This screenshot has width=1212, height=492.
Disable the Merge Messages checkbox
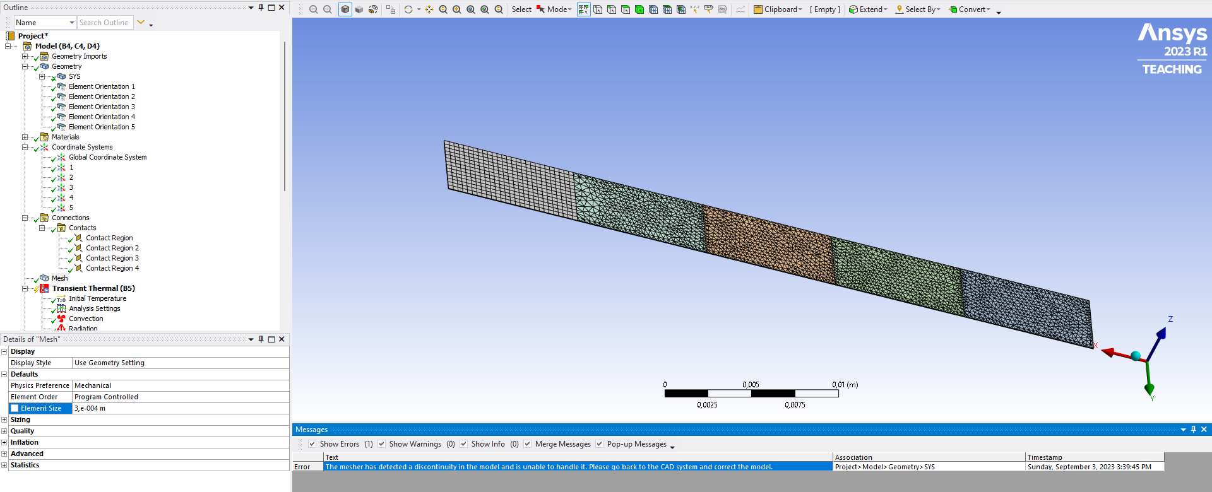(528, 444)
